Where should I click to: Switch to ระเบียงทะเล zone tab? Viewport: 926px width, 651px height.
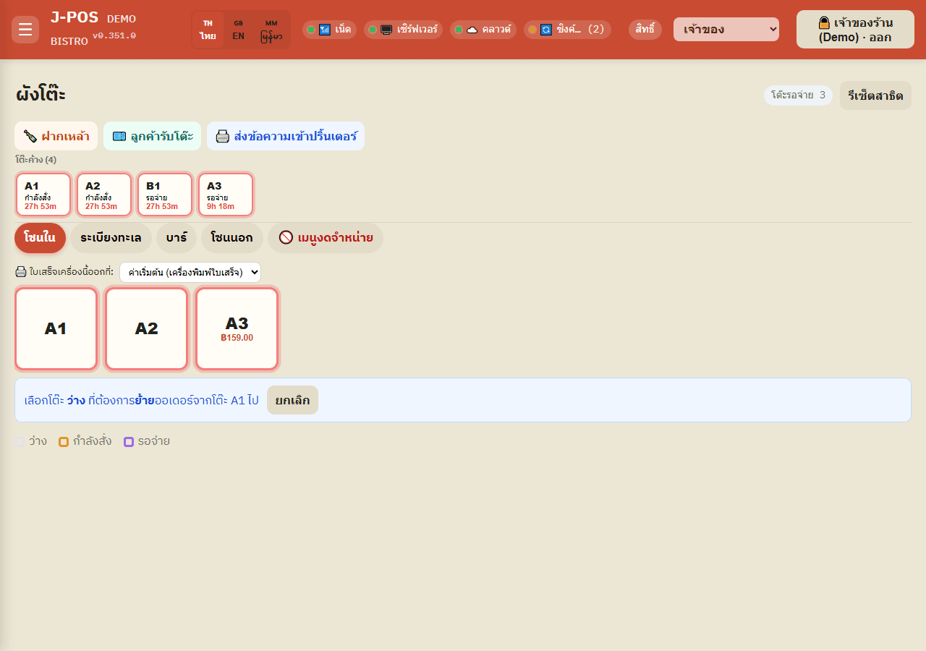111,238
